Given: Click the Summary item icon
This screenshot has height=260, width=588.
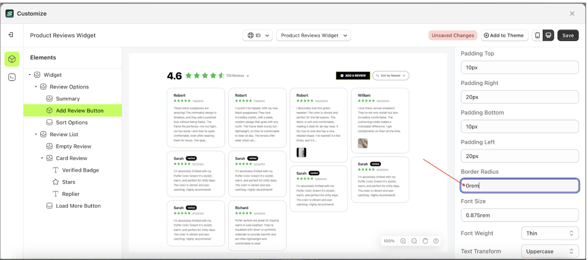Looking at the screenshot, I should 50,99.
